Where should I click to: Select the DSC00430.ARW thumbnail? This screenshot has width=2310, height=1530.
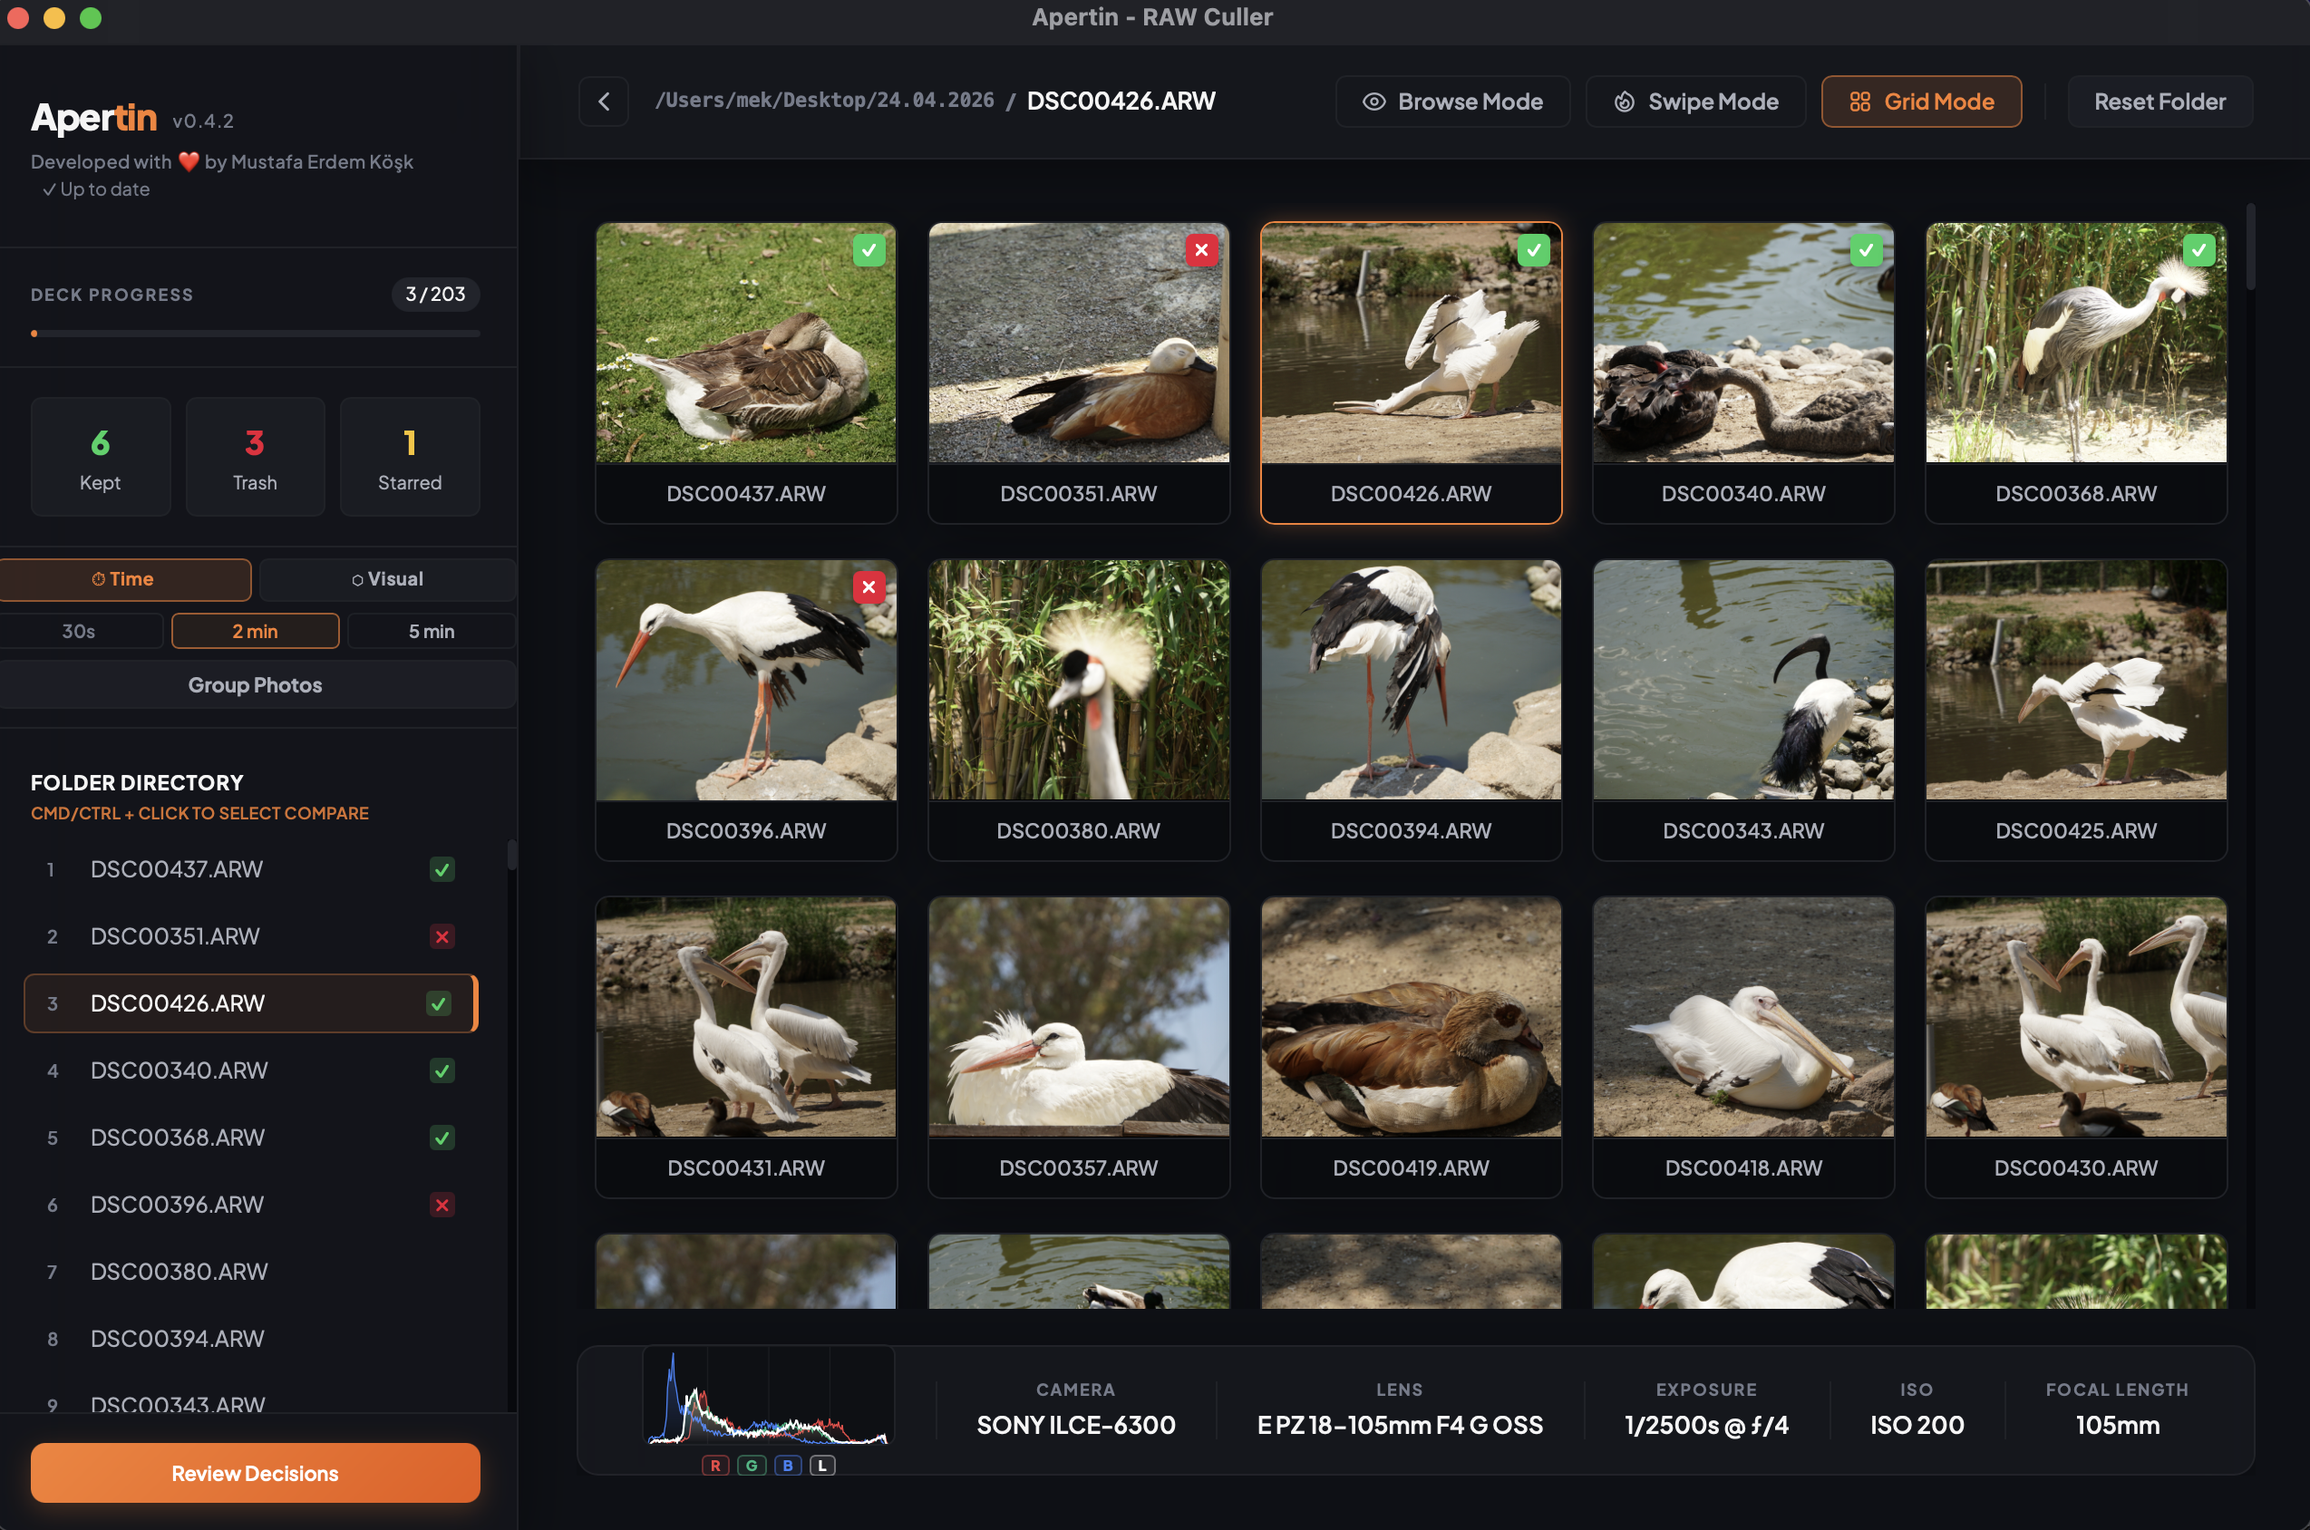pos(2076,1018)
